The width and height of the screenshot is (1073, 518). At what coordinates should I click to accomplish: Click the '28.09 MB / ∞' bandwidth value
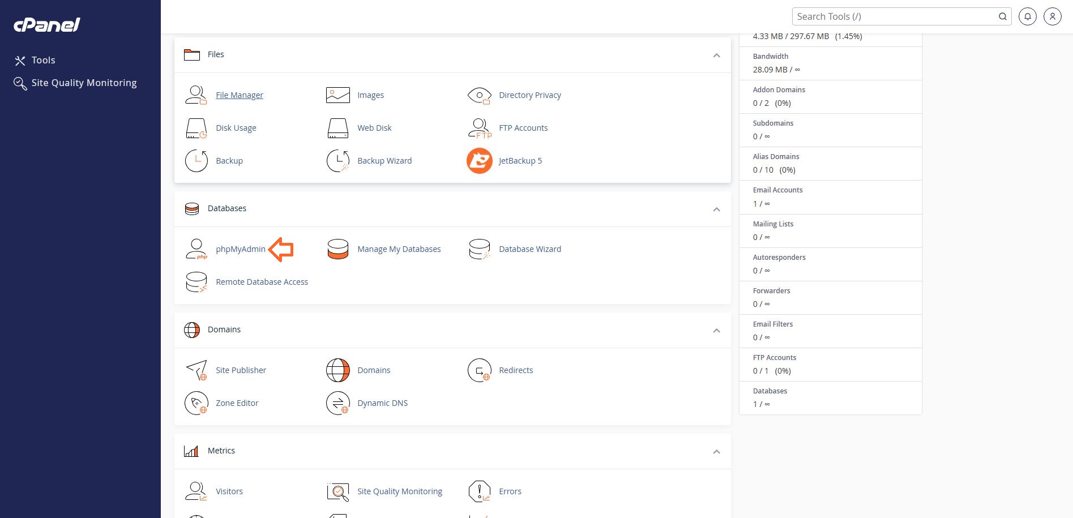point(776,70)
